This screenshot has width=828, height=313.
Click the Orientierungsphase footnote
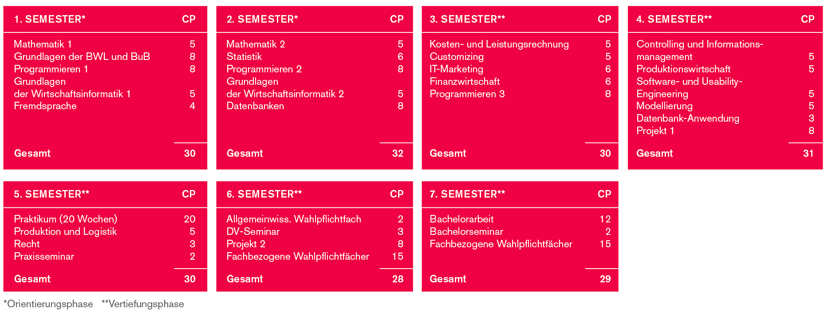point(48,304)
